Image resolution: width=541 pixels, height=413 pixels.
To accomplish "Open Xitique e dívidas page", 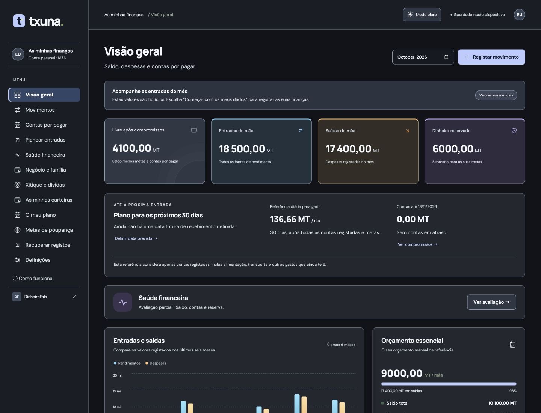I will [44, 185].
